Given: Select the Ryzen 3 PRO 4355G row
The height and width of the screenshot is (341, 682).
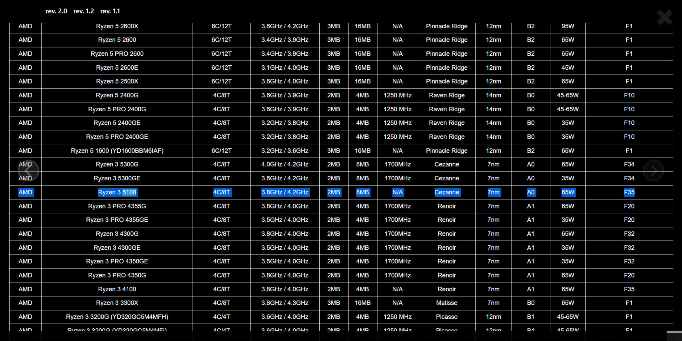Looking at the screenshot, I should click(x=117, y=206).
